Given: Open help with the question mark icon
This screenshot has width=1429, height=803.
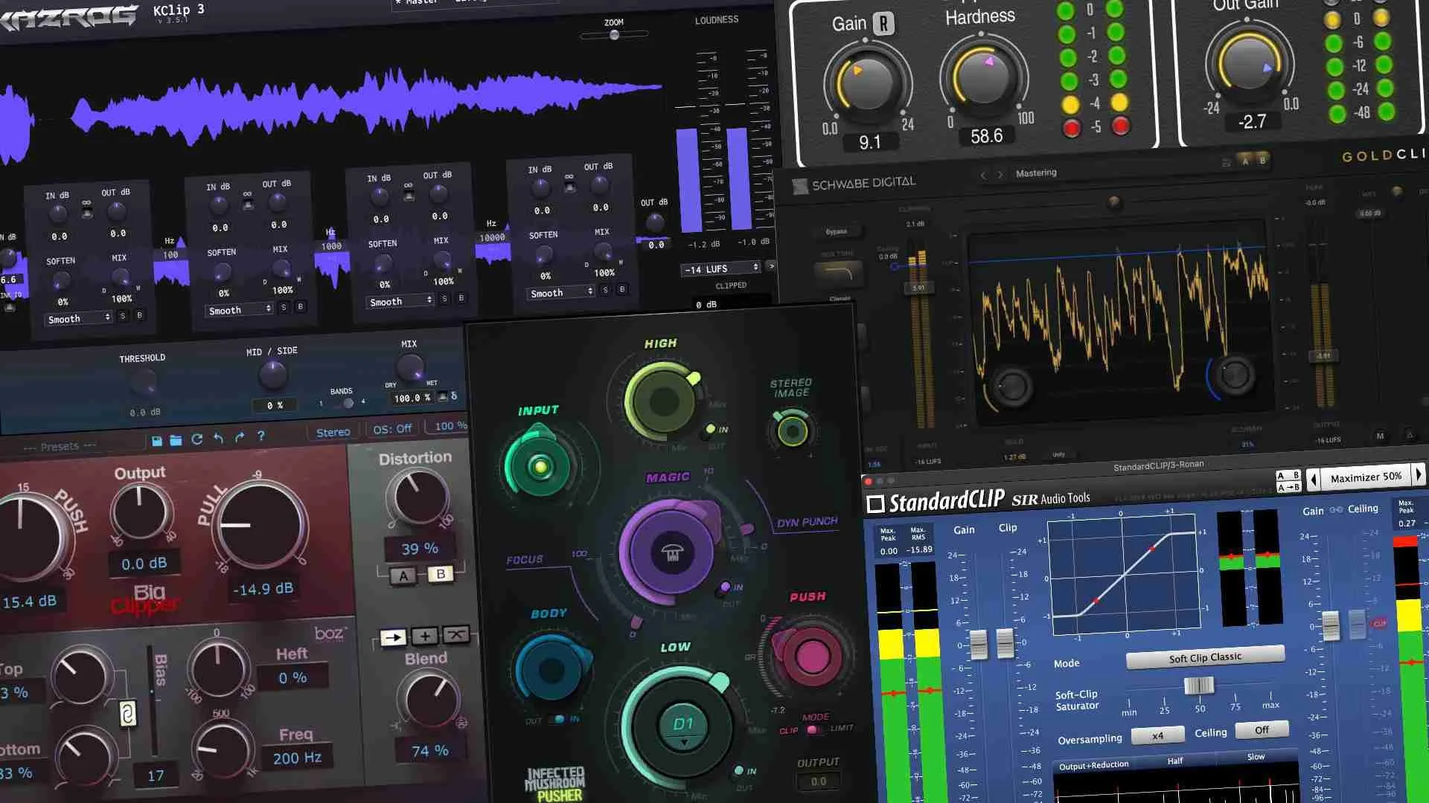Looking at the screenshot, I should click(260, 436).
